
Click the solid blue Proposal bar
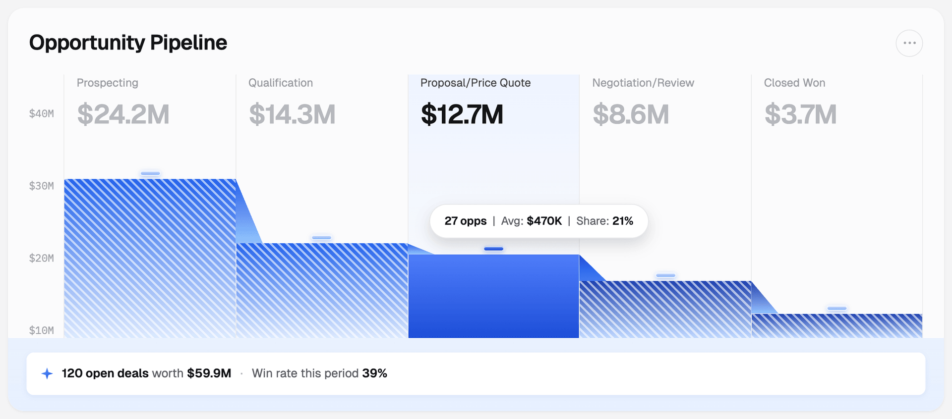[493, 296]
